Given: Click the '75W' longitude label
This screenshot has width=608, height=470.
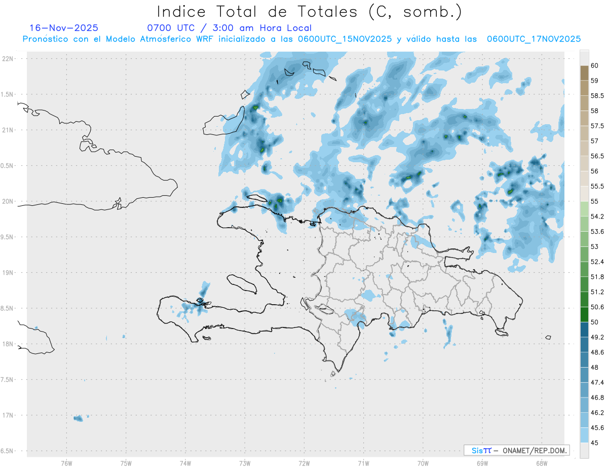Looking at the screenshot, I should coord(126,463).
